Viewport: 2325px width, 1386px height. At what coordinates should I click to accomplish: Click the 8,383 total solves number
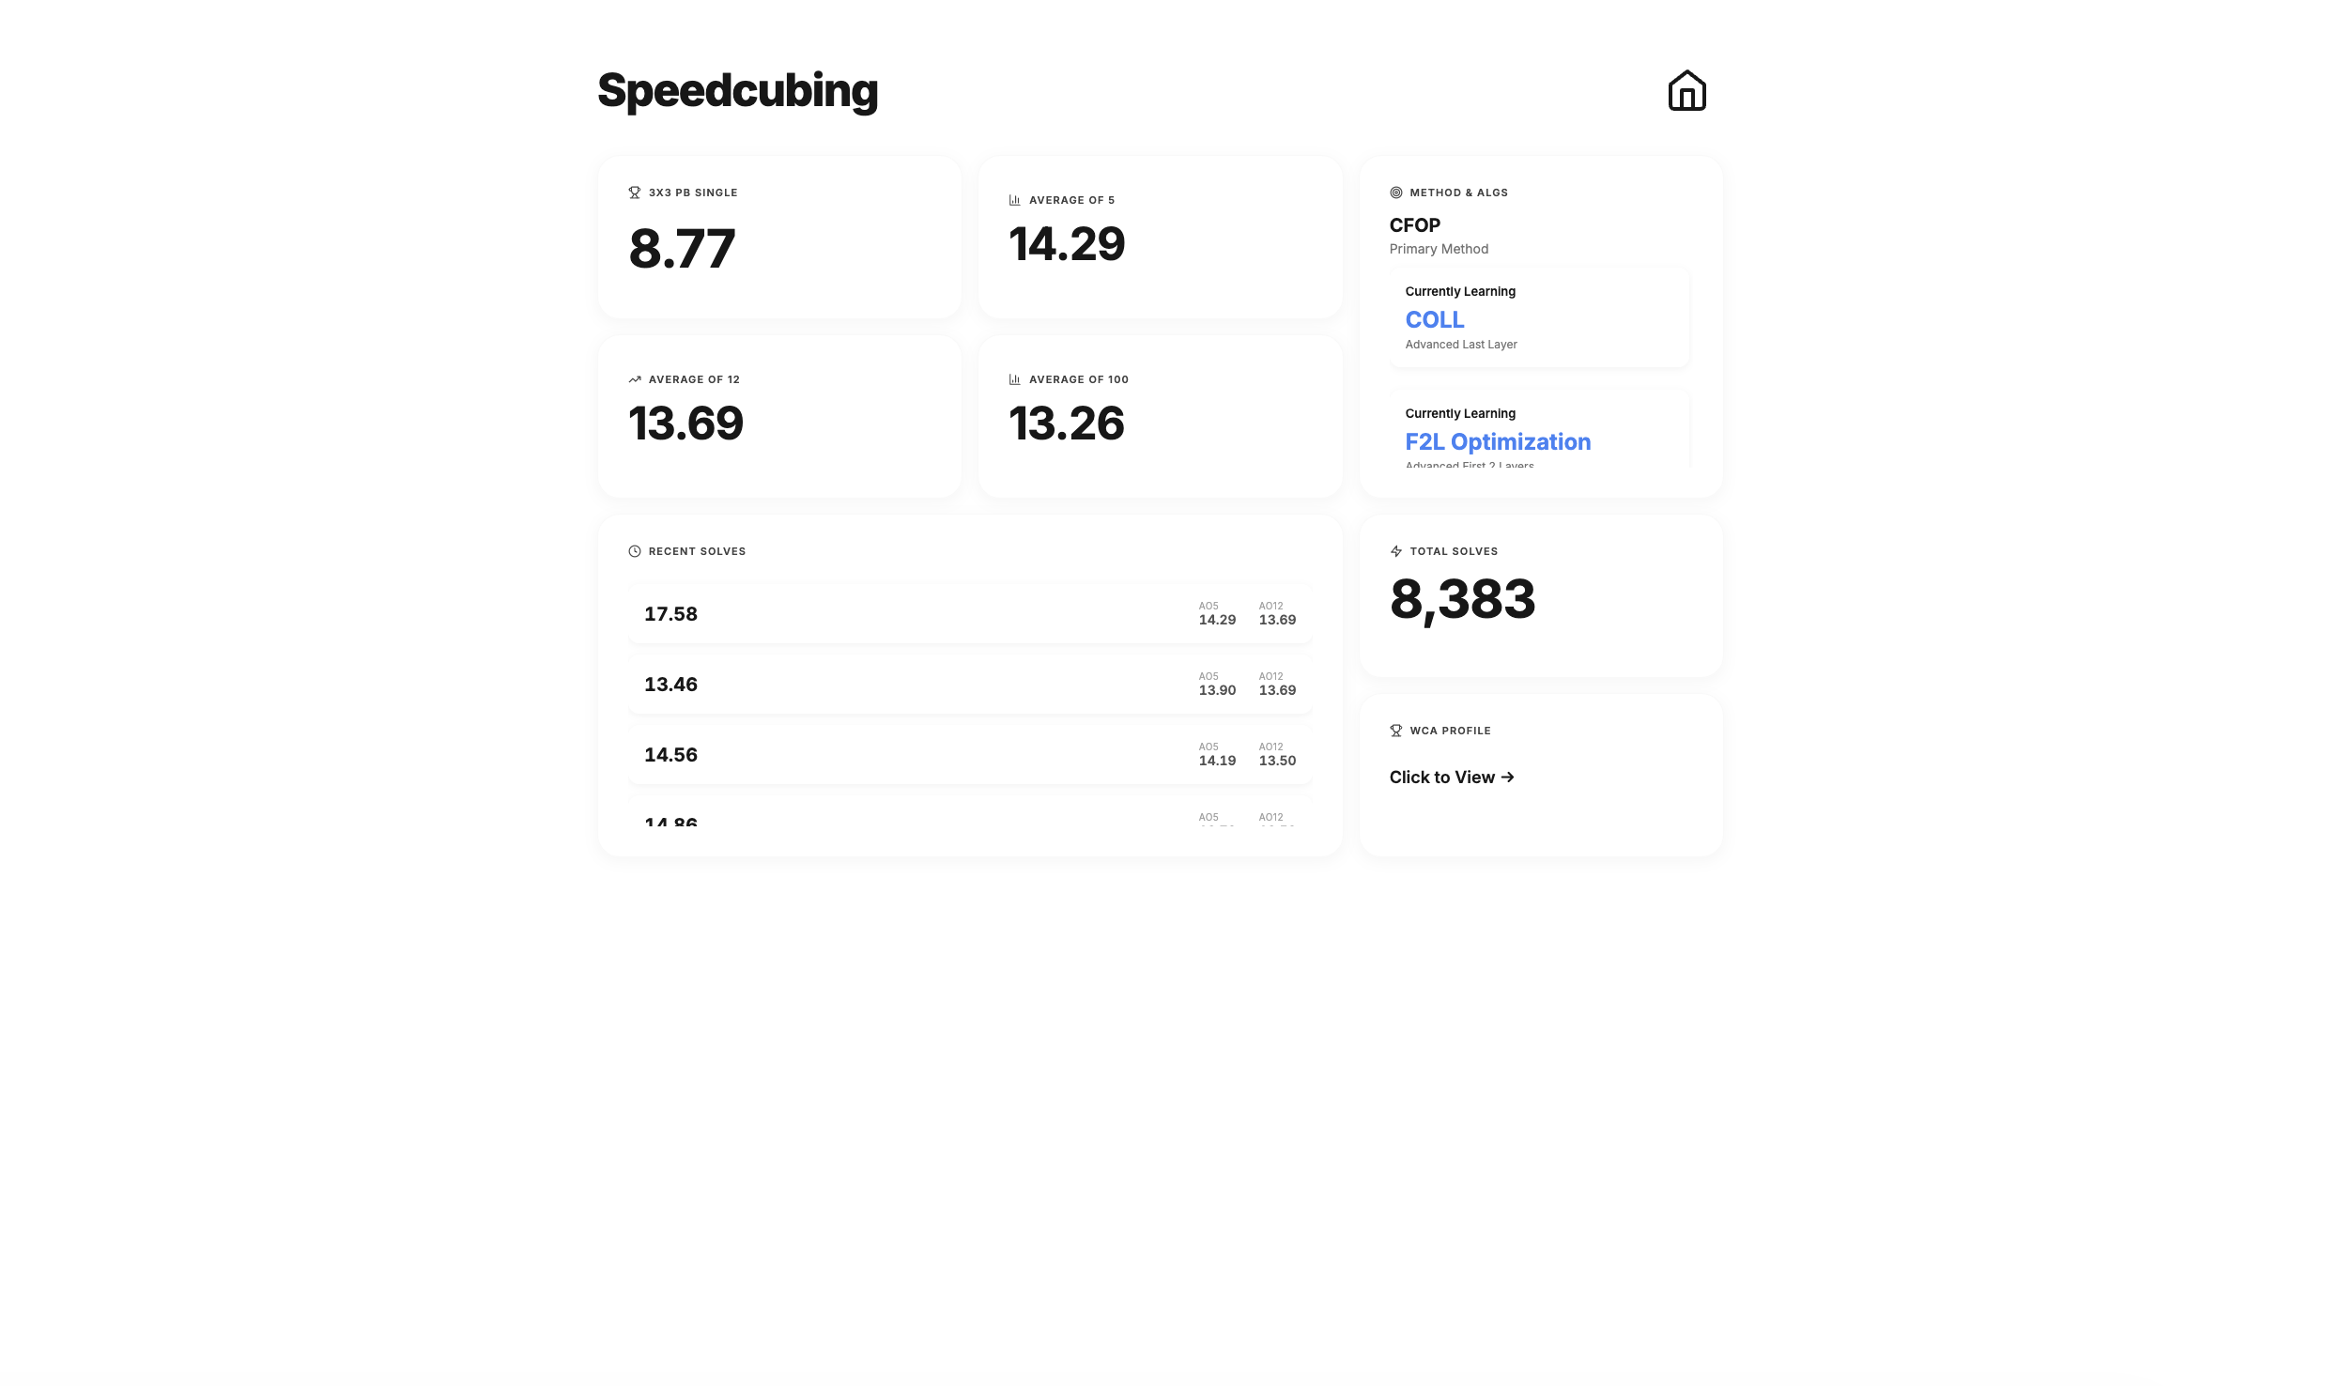click(1461, 599)
